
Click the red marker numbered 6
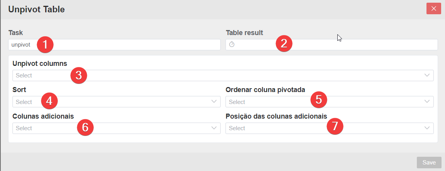pyautogui.click(x=85, y=127)
